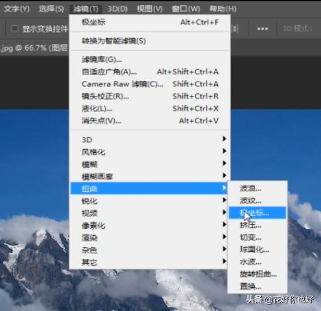
Task: Choose 波浪... distort filter
Action: (x=257, y=189)
